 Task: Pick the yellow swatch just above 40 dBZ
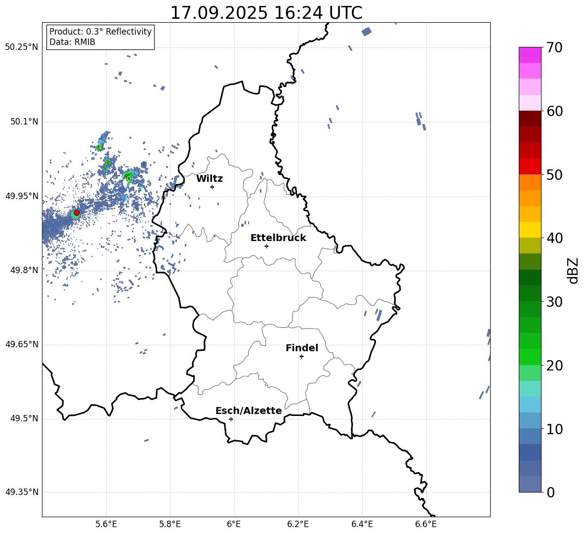(530, 230)
